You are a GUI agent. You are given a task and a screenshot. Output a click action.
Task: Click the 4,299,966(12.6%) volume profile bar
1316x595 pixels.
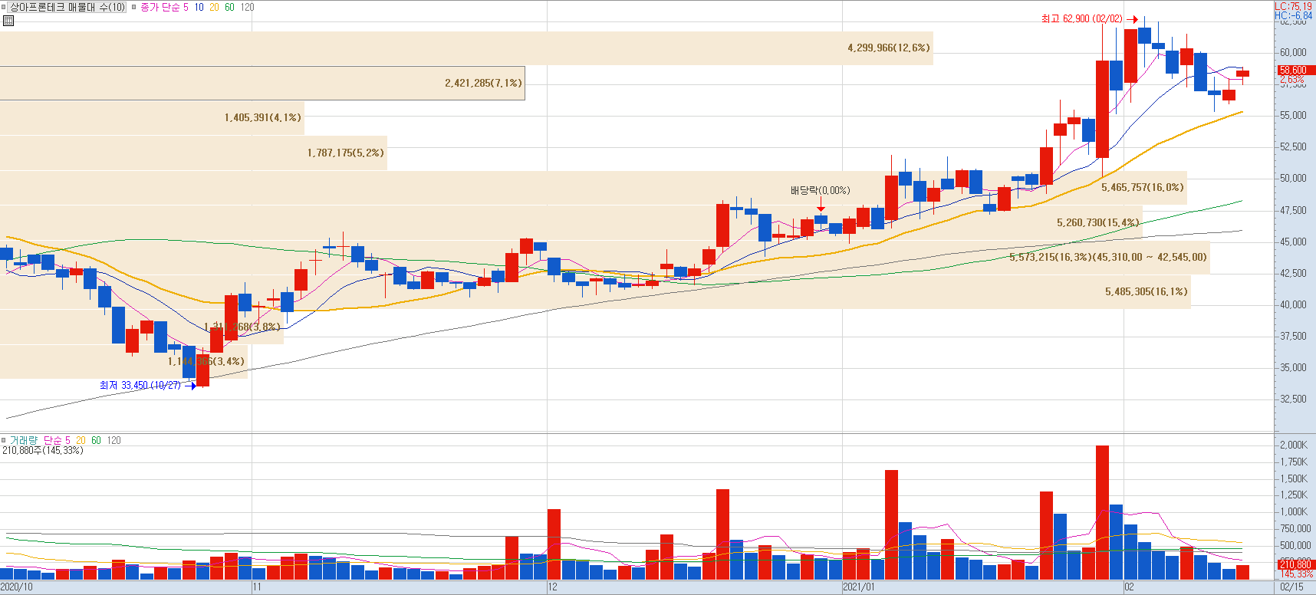tap(466, 48)
